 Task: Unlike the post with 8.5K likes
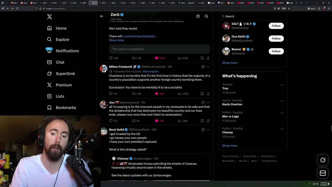(x=160, y=58)
